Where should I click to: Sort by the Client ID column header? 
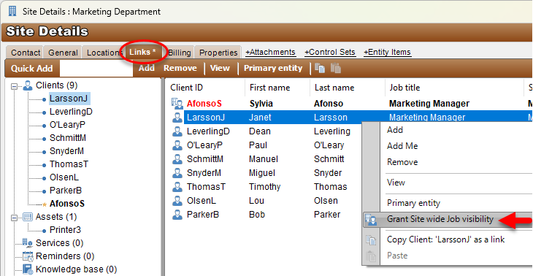pos(187,88)
